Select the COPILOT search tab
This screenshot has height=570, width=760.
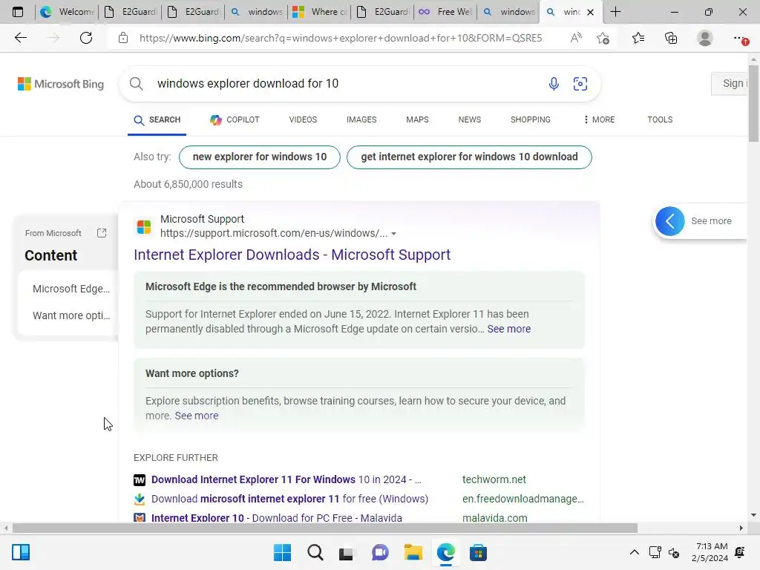(235, 119)
